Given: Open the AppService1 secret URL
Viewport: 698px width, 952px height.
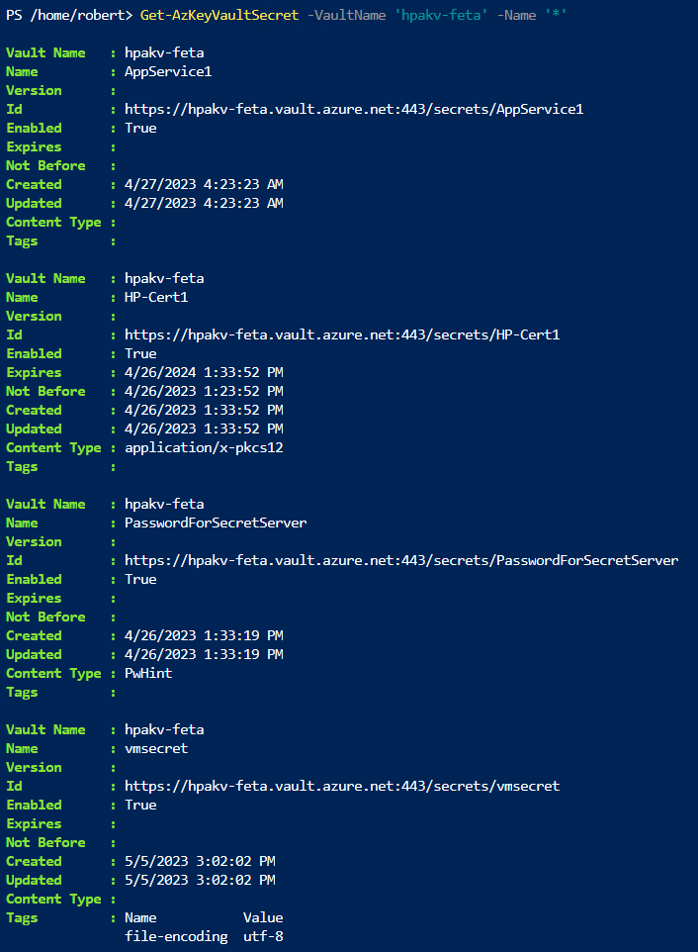Looking at the screenshot, I should coord(354,109).
